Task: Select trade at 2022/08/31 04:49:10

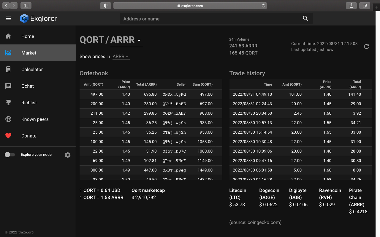Action: coord(252,94)
